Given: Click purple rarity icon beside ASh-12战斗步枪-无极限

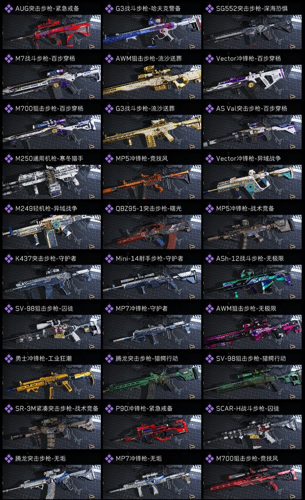Looking at the screenshot, I should [209, 258].
